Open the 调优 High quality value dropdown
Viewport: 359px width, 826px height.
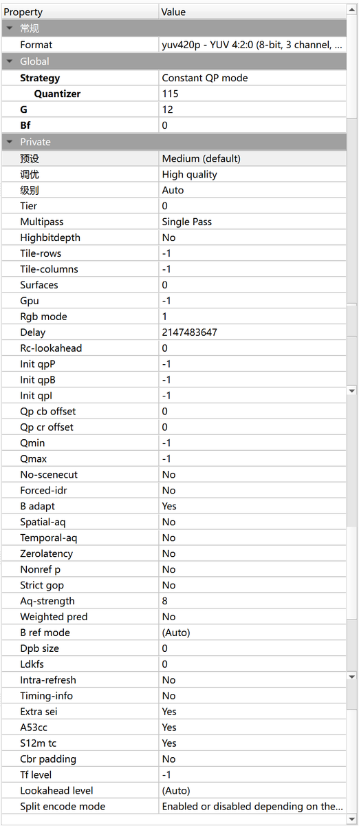252,174
